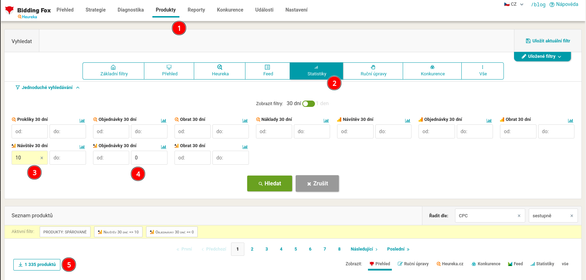This screenshot has width=586, height=280.
Task: Open the /blog link
Action: (x=538, y=5)
